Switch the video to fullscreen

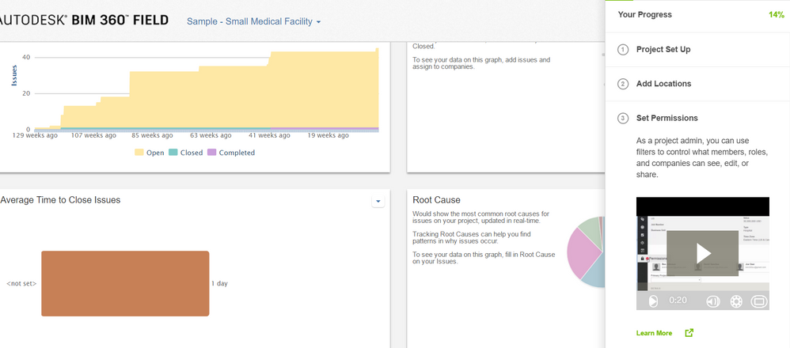point(759,301)
